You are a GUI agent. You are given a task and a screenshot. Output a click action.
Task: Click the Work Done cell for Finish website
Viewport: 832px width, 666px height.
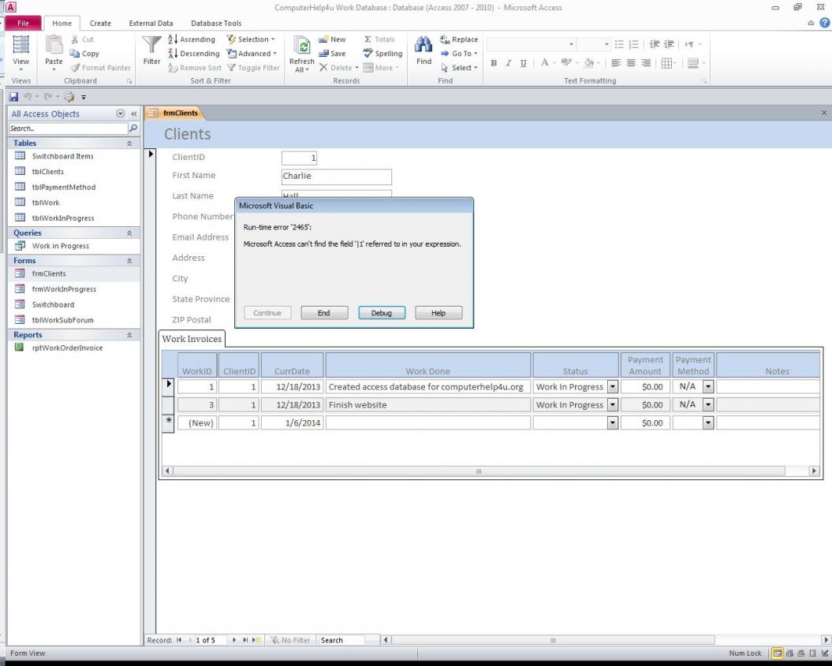coord(427,404)
